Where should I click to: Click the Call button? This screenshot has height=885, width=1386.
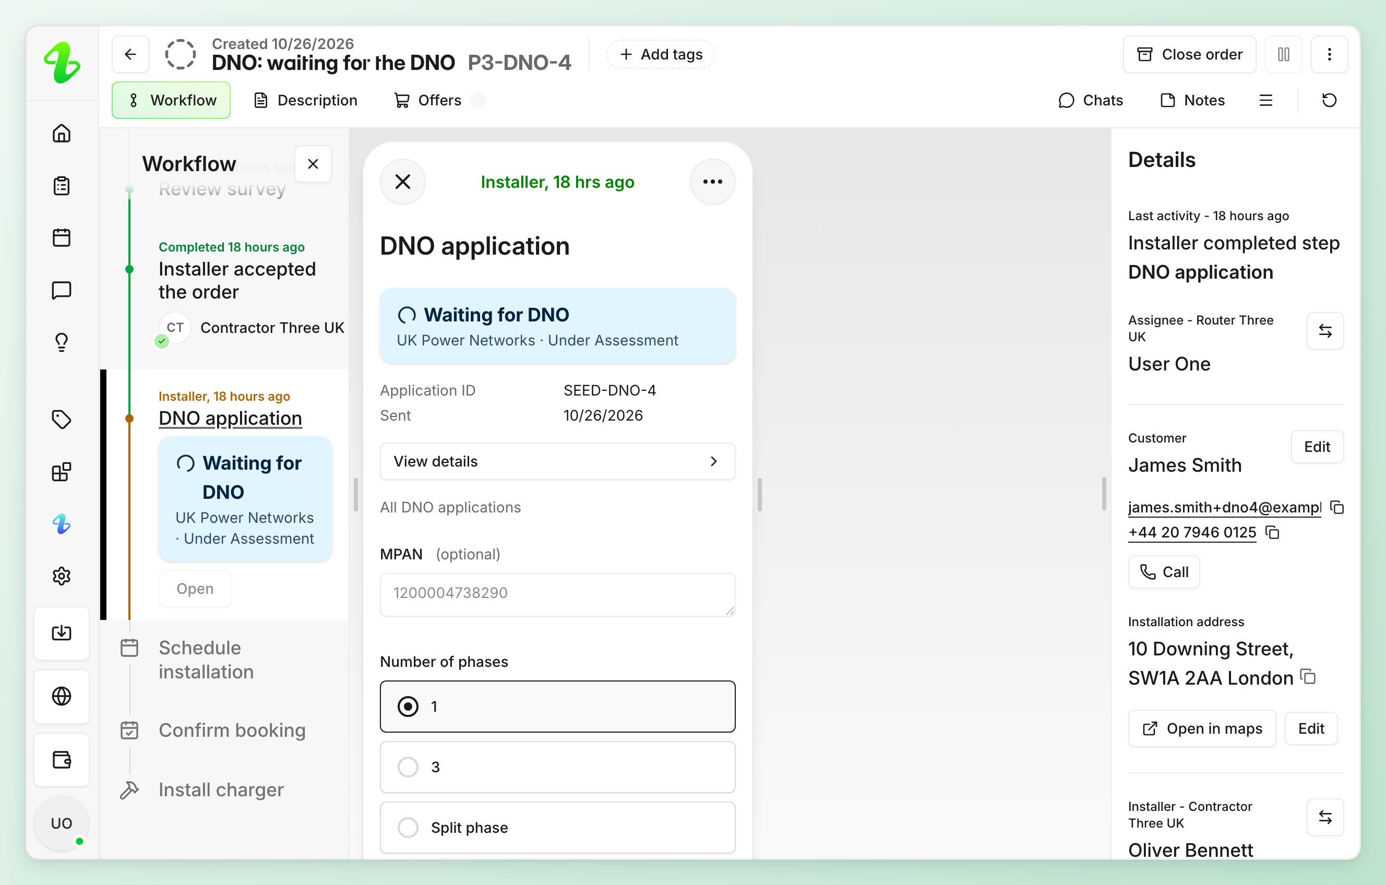1164,572
